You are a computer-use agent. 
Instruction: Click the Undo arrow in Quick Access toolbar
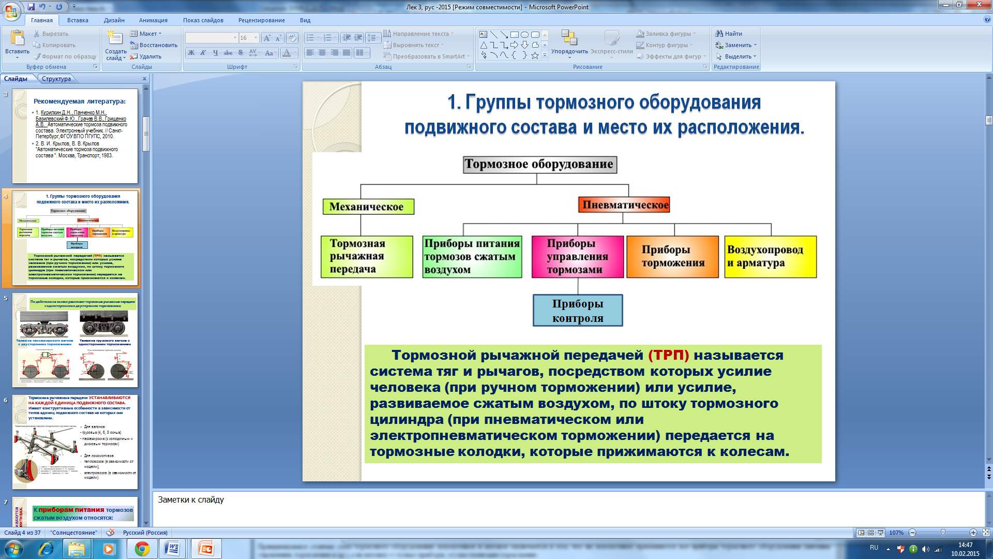pyautogui.click(x=43, y=7)
